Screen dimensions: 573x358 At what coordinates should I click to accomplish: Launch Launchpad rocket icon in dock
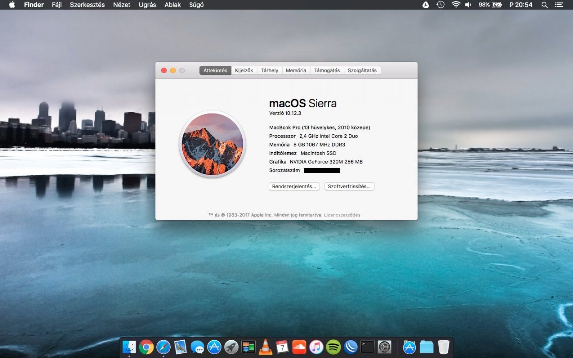pyautogui.click(x=231, y=347)
